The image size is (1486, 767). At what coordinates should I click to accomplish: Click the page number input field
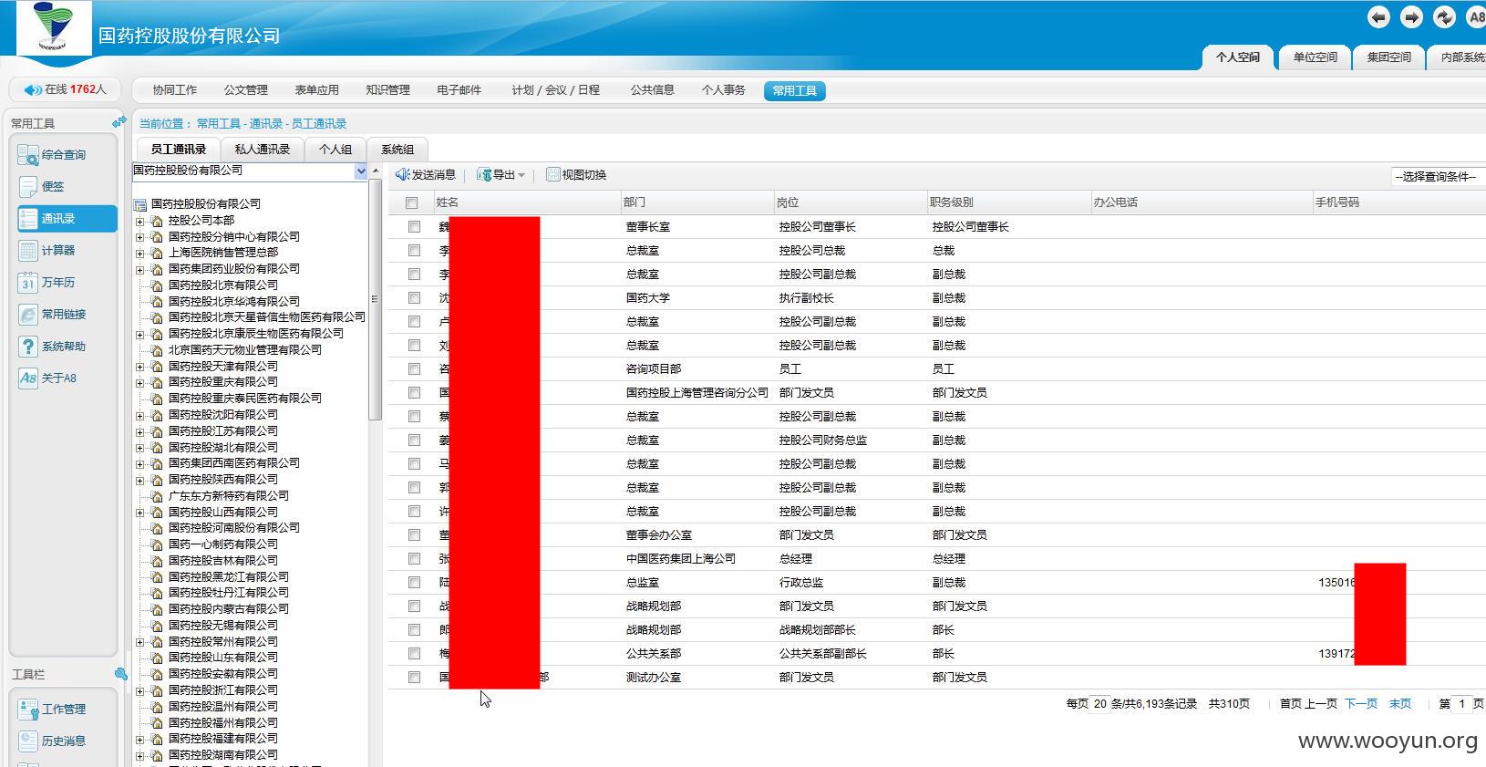point(1462,704)
